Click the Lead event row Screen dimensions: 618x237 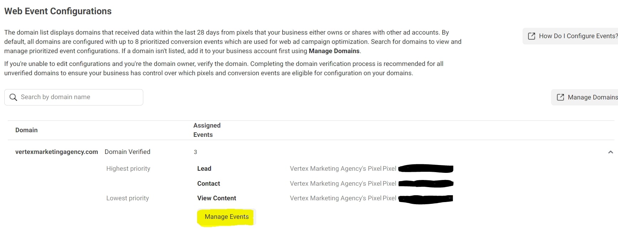point(204,169)
